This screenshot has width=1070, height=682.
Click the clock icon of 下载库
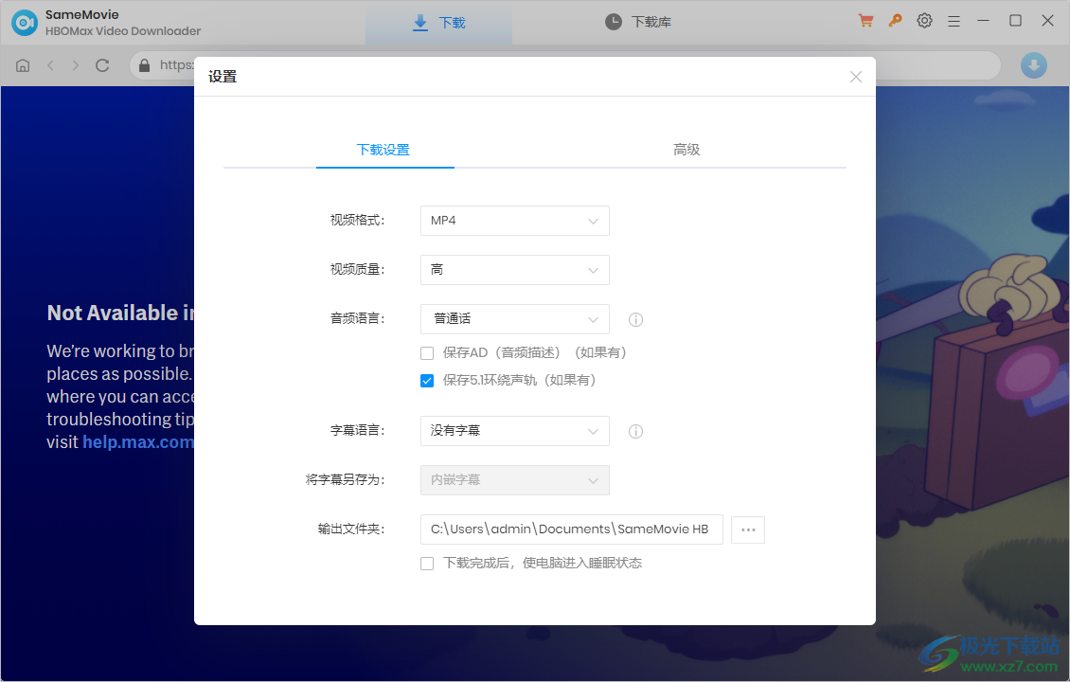coord(614,22)
